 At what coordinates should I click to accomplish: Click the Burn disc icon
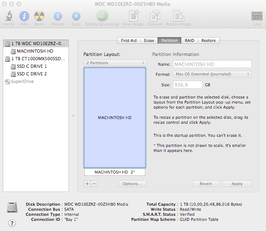pyautogui.click(x=39, y=16)
